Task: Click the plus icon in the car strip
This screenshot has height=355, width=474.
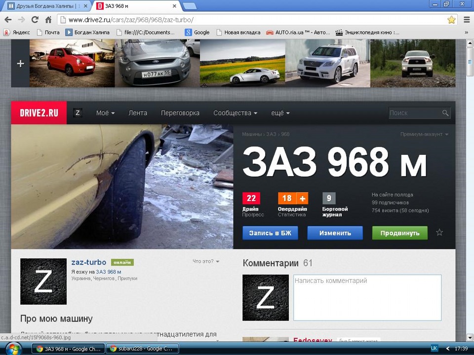Action: coord(21,64)
